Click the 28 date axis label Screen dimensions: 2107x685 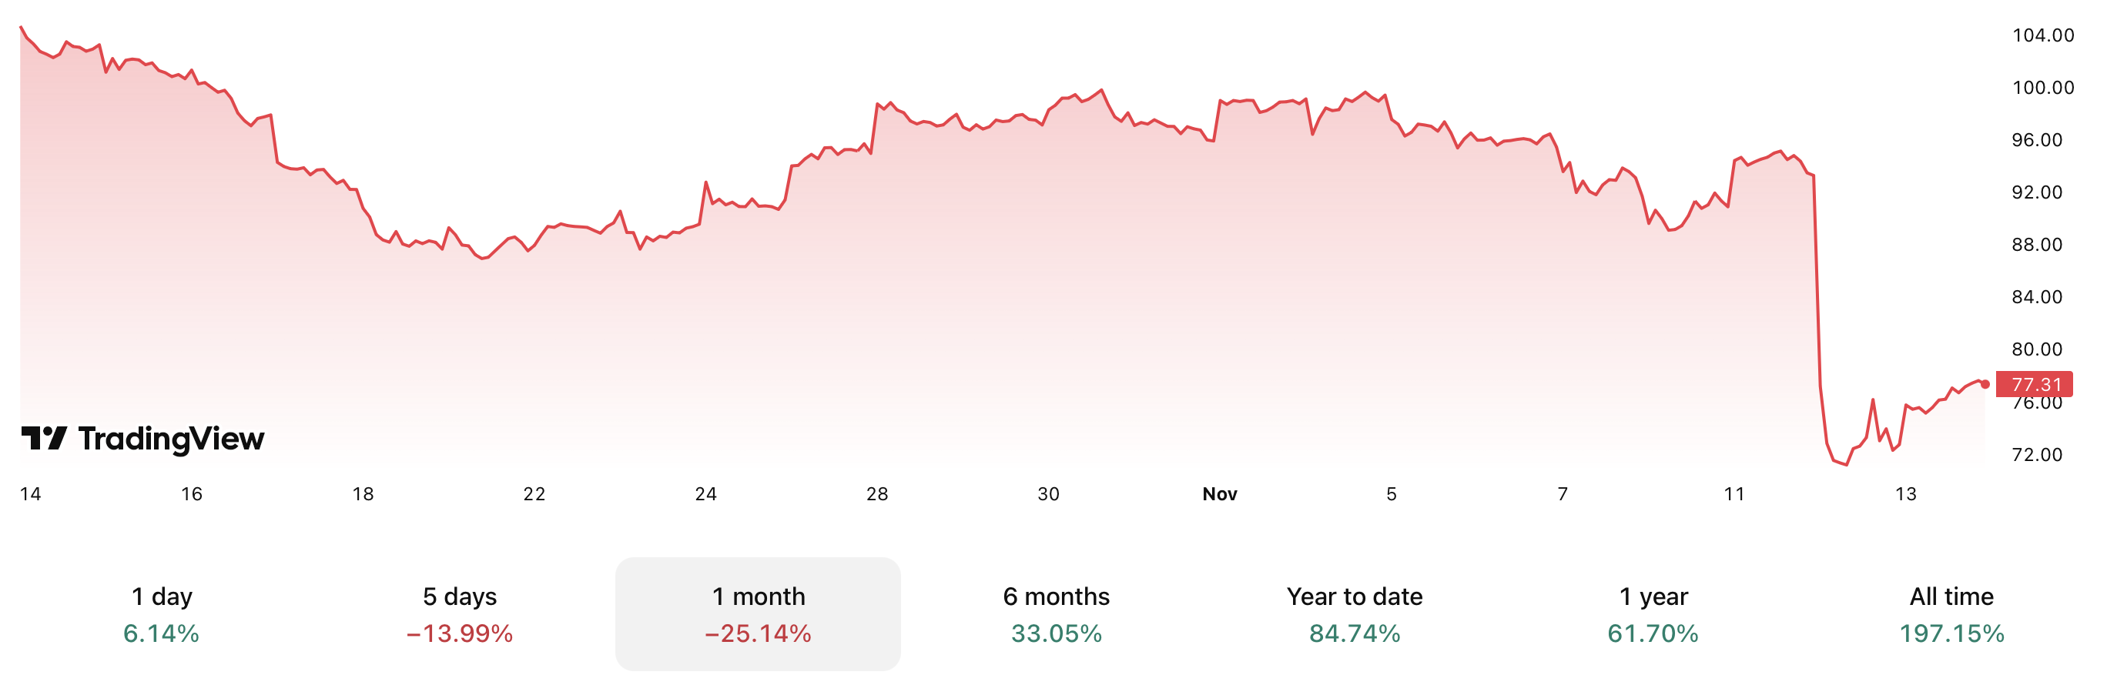tap(877, 493)
